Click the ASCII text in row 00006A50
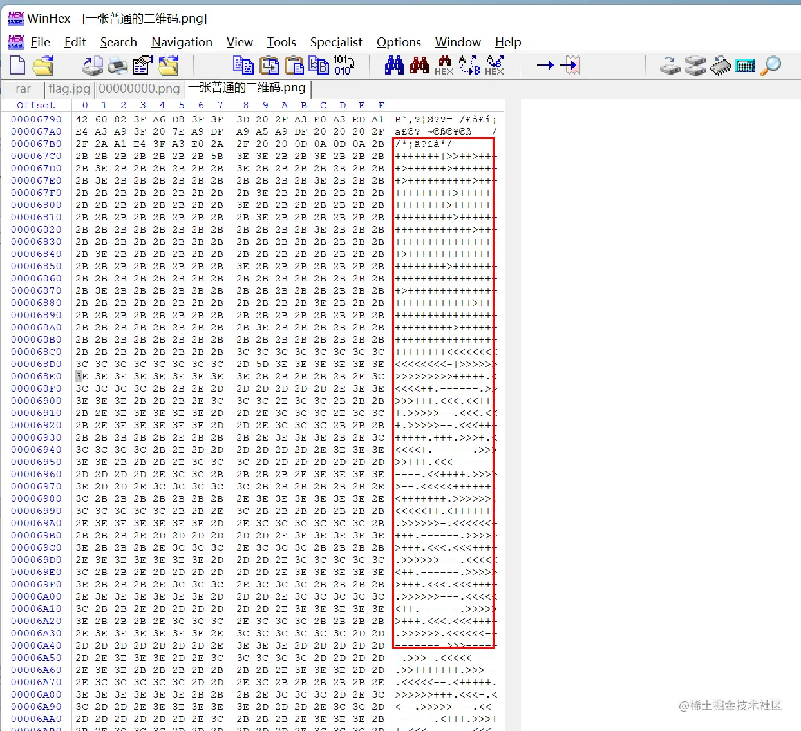 [x=446, y=658]
